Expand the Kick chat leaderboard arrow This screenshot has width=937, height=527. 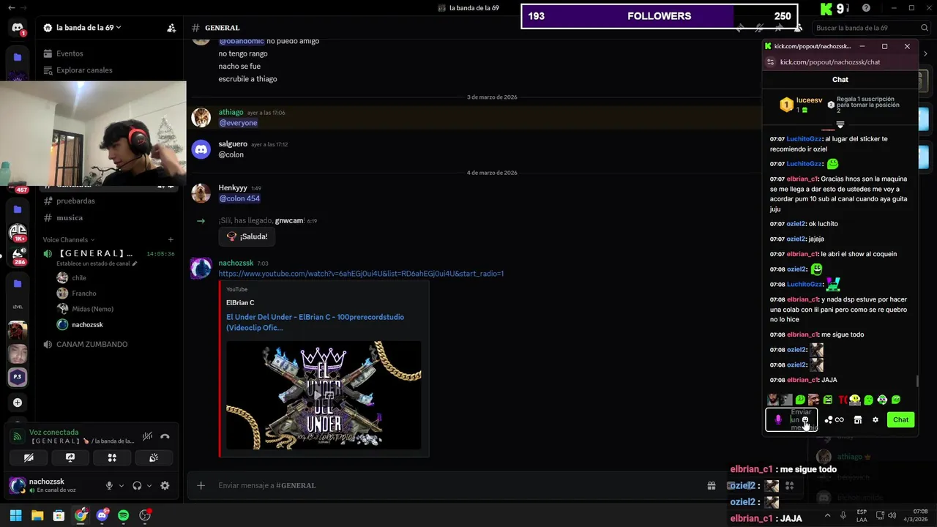point(840,125)
